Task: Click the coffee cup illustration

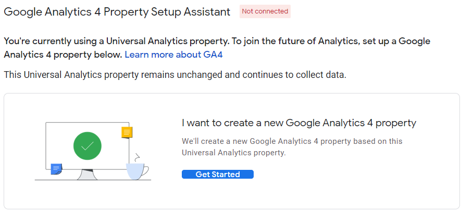Action: pos(137,171)
